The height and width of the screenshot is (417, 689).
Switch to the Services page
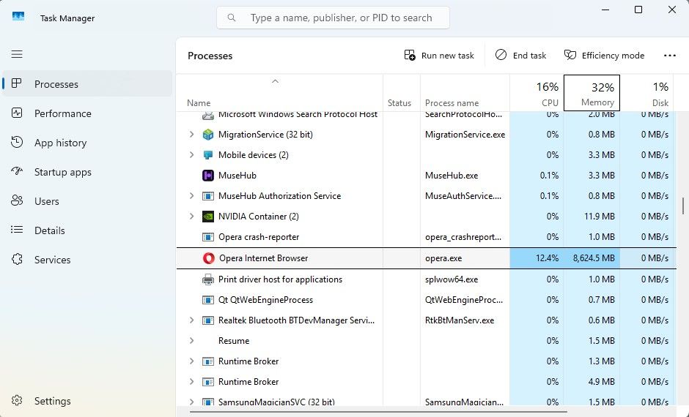(x=87, y=260)
